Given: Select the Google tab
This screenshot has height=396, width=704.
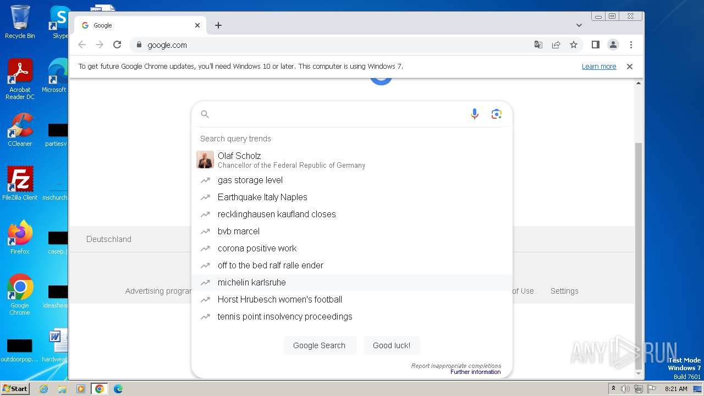Looking at the screenshot, I should pyautogui.click(x=141, y=25).
